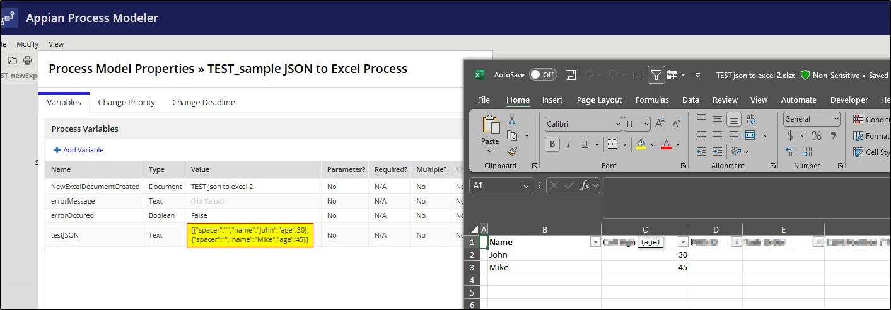Open the Modify menu in Appian
This screenshot has width=891, height=310.
coord(27,44)
